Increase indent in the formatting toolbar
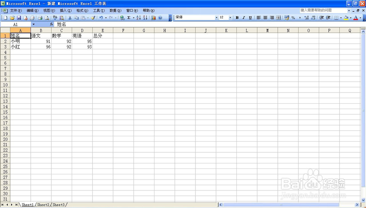 pos(328,18)
